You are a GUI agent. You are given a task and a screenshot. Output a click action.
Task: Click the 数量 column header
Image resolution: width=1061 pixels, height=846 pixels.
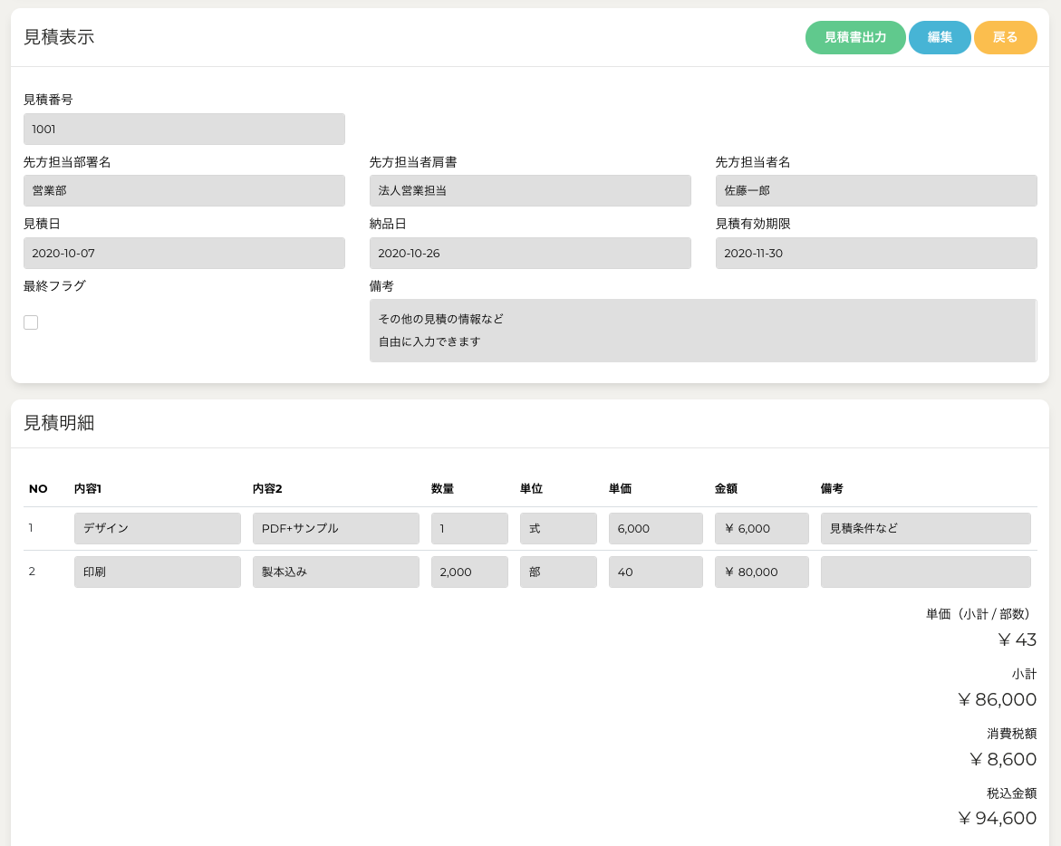tap(442, 489)
